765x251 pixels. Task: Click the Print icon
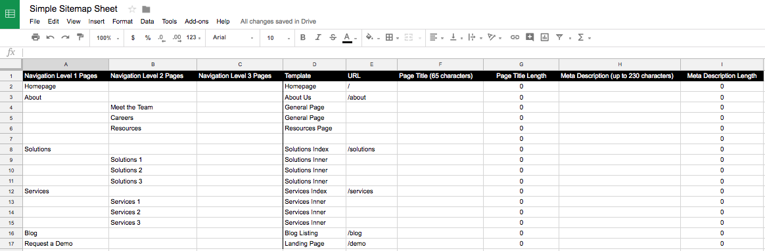click(35, 37)
